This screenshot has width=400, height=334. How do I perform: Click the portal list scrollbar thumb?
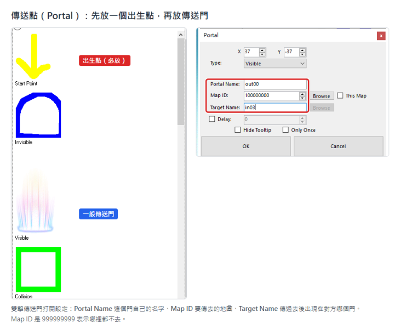[x=181, y=82]
